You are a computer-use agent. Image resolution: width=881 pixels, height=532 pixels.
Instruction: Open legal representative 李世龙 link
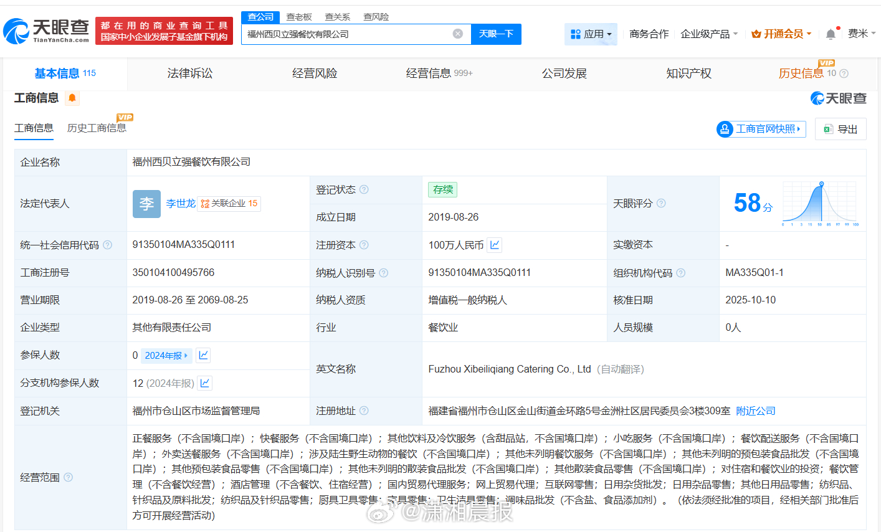click(x=181, y=203)
